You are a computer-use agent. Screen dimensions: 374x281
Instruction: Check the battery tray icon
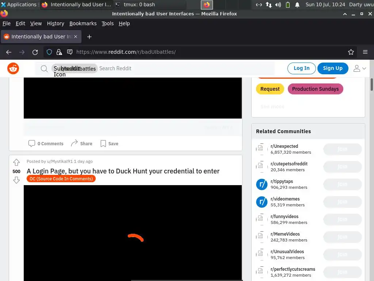[x=288, y=5]
